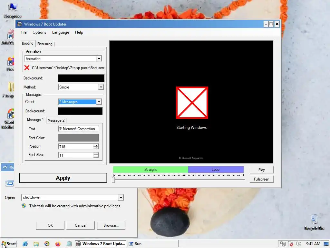Decrease Font Size with down arrow
This screenshot has height=248, width=330.
point(96,156)
